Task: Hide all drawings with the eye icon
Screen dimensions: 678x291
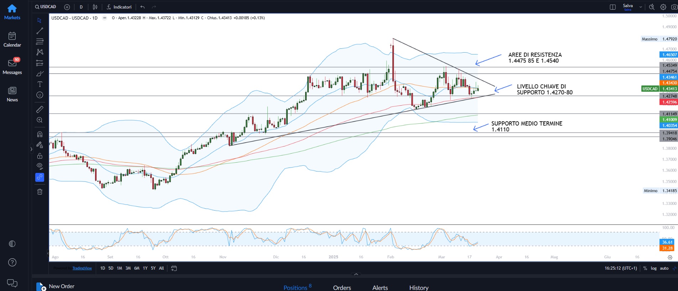Action: (40, 166)
